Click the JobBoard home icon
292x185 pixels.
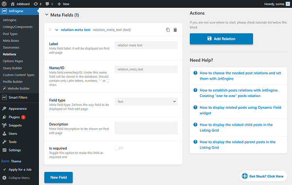point(13,4)
